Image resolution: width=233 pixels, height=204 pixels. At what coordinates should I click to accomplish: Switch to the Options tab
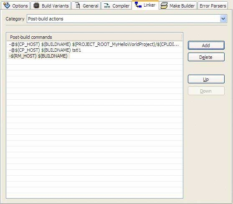(15, 5)
